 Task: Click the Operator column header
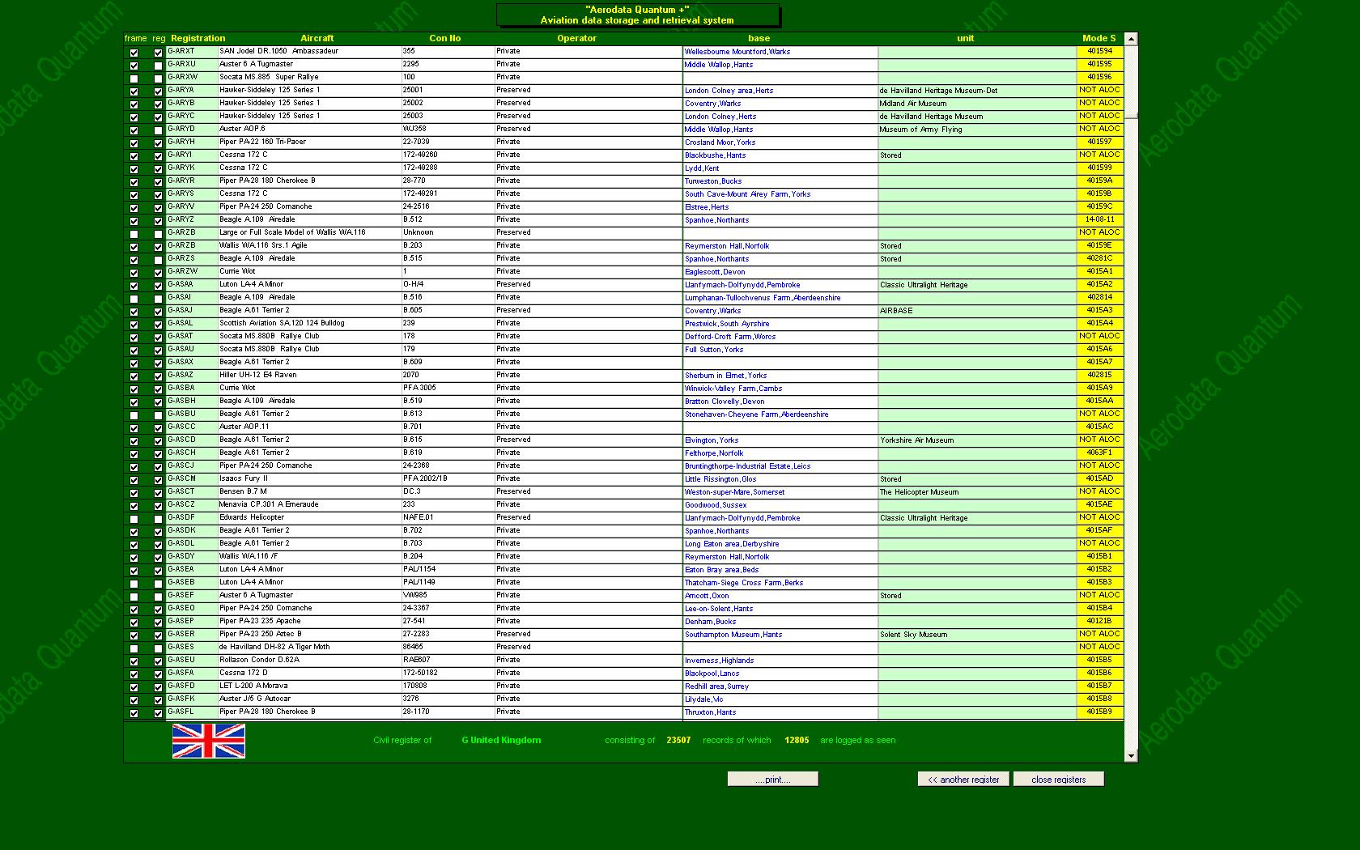[x=577, y=38]
